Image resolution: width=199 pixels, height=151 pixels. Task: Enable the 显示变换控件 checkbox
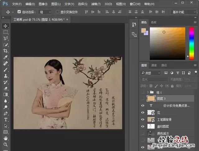tap(58, 12)
